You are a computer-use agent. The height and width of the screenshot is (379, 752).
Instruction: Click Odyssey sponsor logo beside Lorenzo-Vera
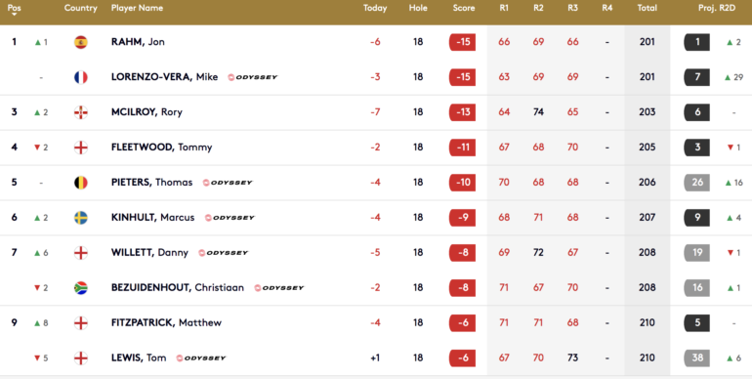(253, 77)
